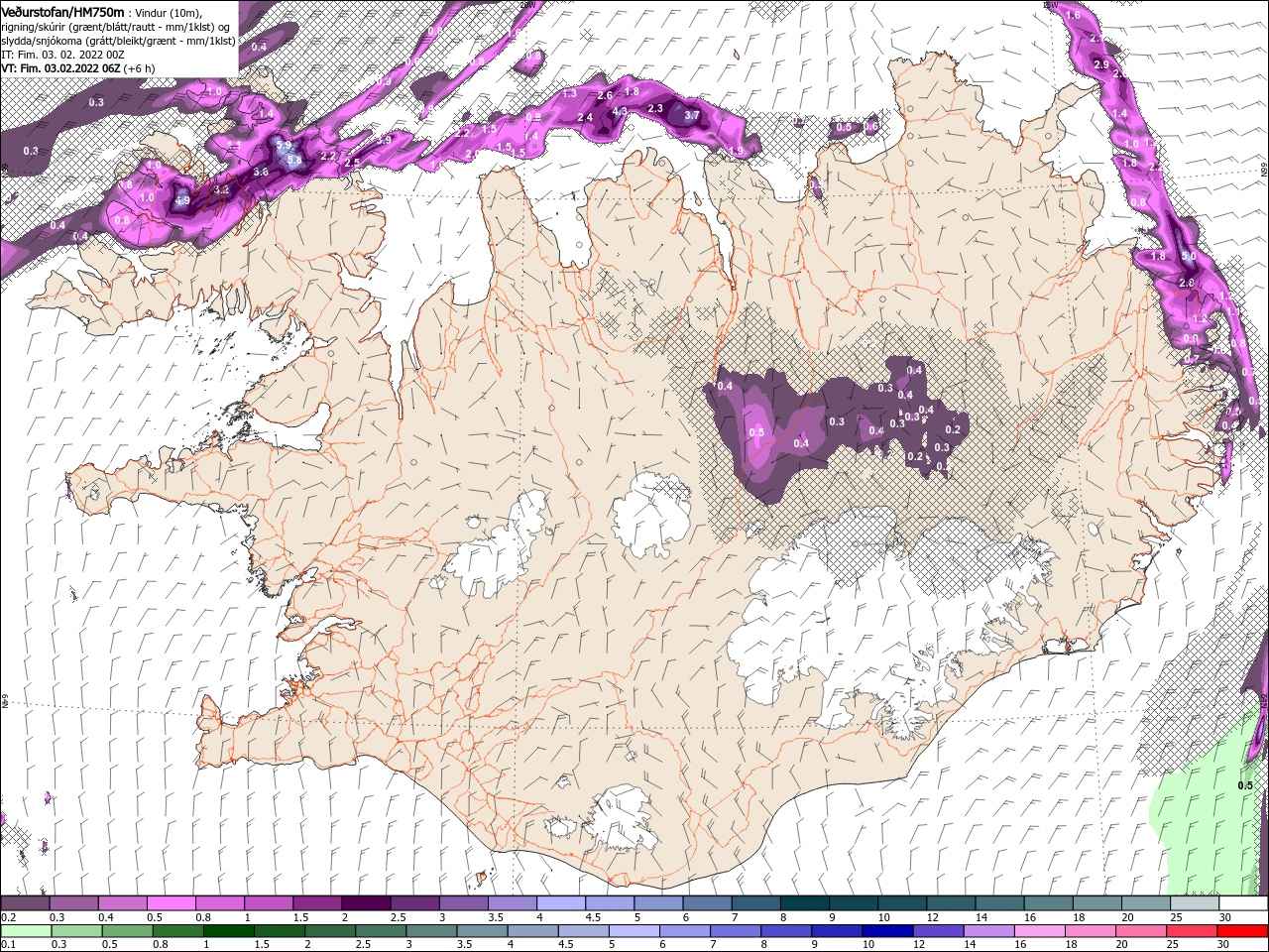Click the 3.7 value off the north coast
1269x952 pixels.
click(x=692, y=115)
